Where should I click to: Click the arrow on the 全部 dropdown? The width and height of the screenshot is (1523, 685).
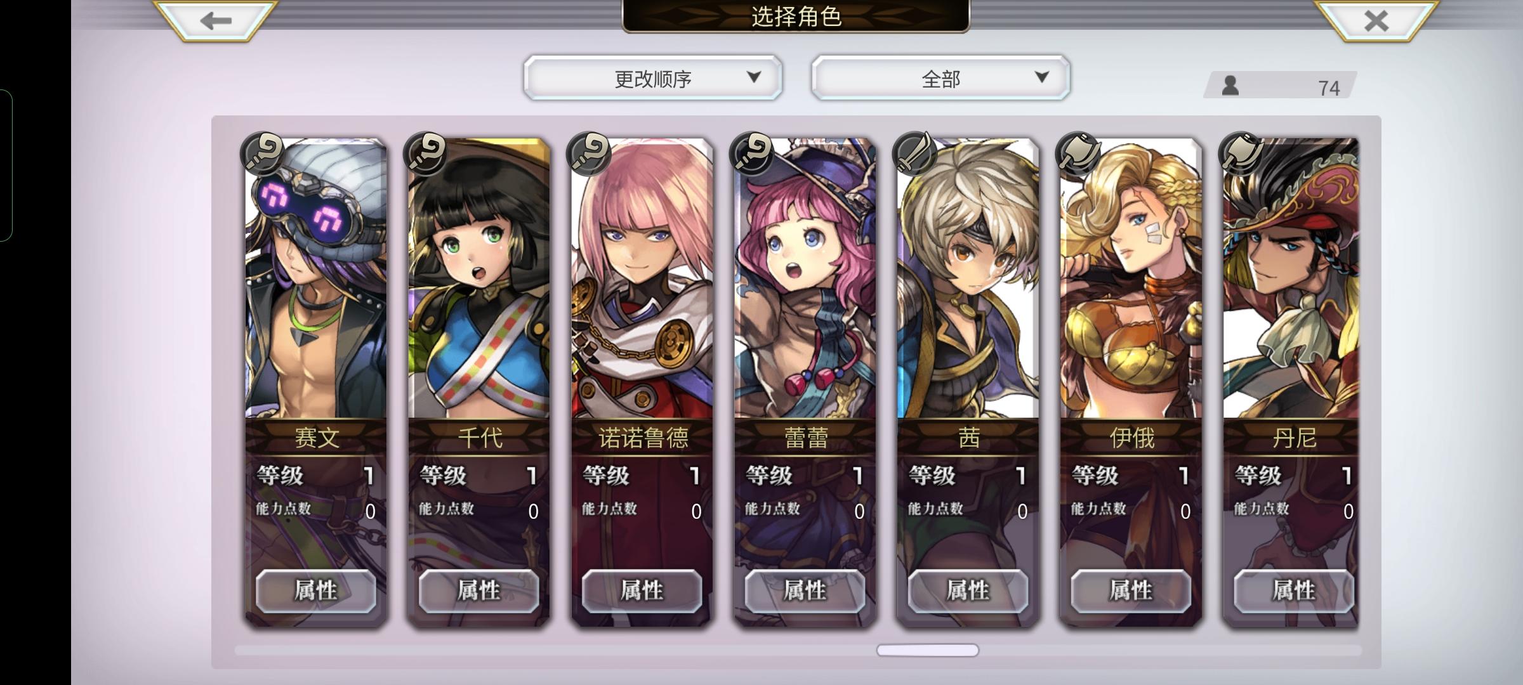1041,77
